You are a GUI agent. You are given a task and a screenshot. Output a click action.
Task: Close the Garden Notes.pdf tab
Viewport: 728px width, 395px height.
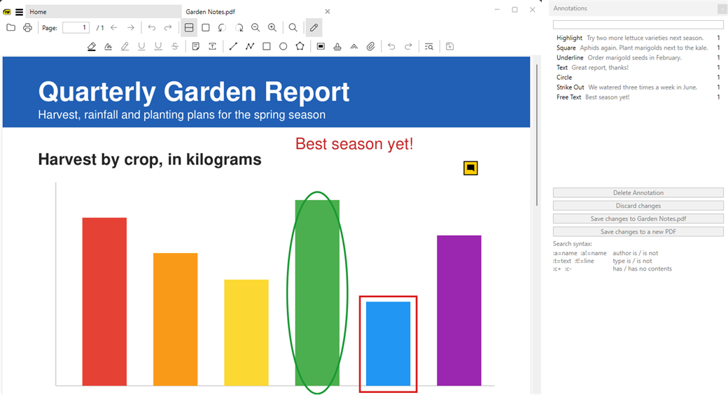pos(328,12)
